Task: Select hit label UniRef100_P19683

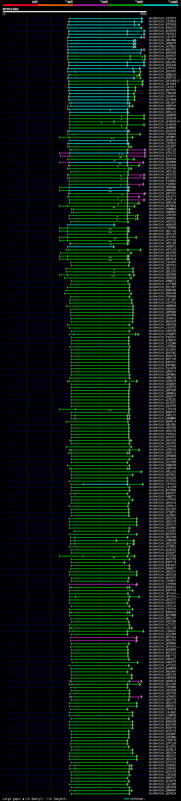Action: 162,181
